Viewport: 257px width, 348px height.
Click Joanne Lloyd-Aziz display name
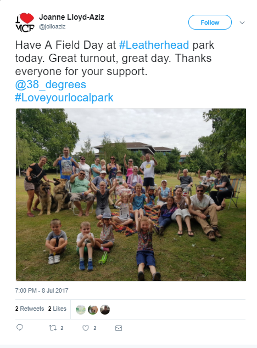71,17
